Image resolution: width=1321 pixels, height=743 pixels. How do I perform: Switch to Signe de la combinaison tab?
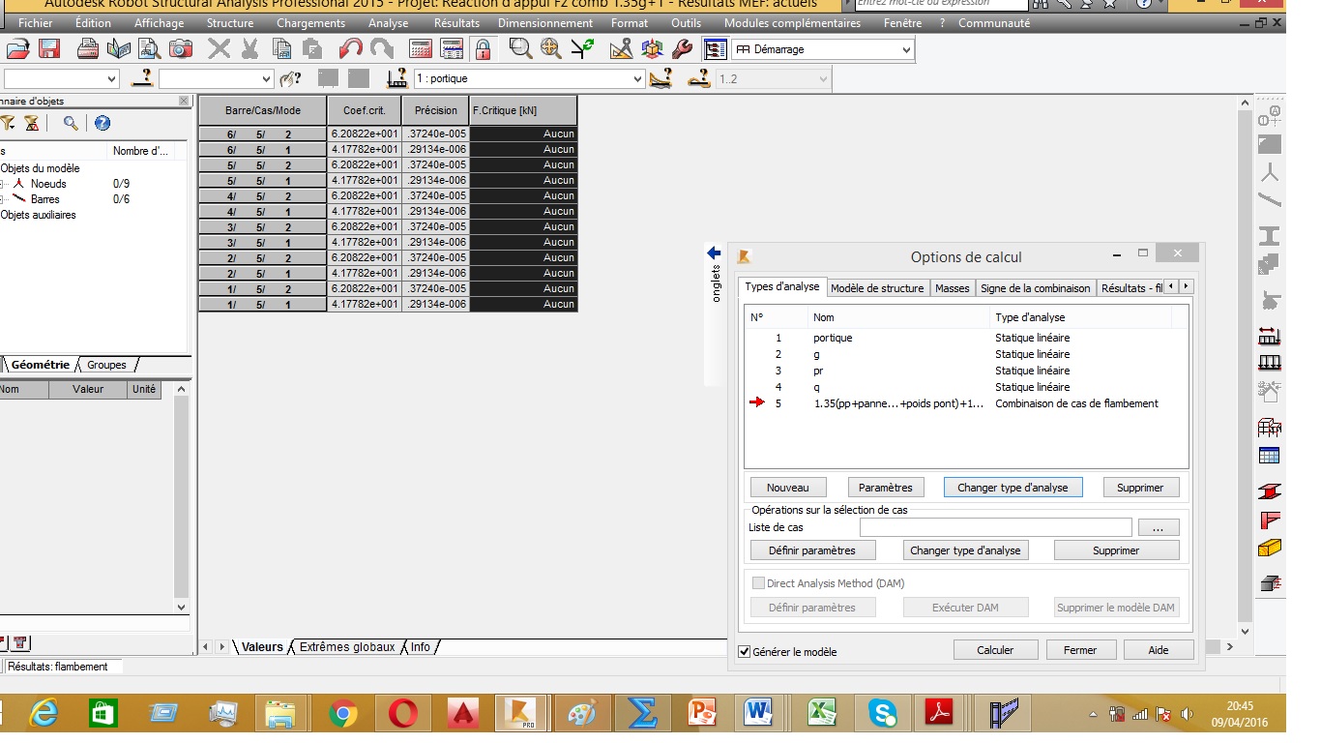tap(1035, 288)
